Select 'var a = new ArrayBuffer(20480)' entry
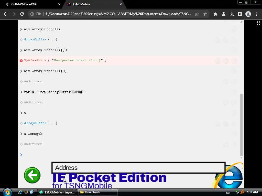The height and width of the screenshot is (196, 262). (x=54, y=92)
